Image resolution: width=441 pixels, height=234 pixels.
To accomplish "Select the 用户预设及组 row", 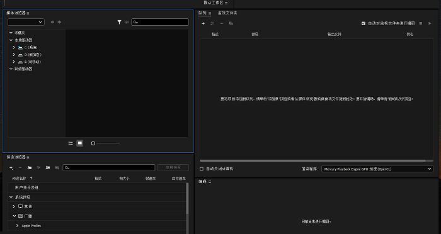I will (97, 187).
